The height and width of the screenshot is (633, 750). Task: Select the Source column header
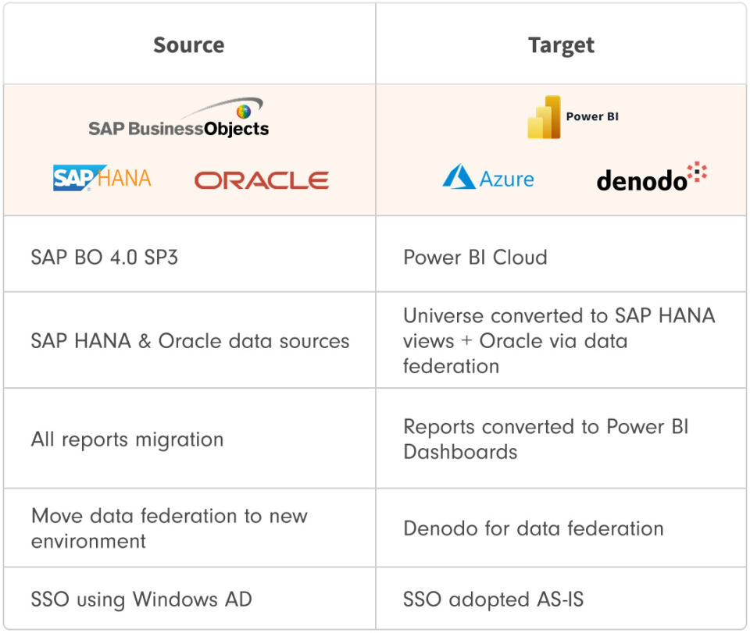tap(189, 45)
